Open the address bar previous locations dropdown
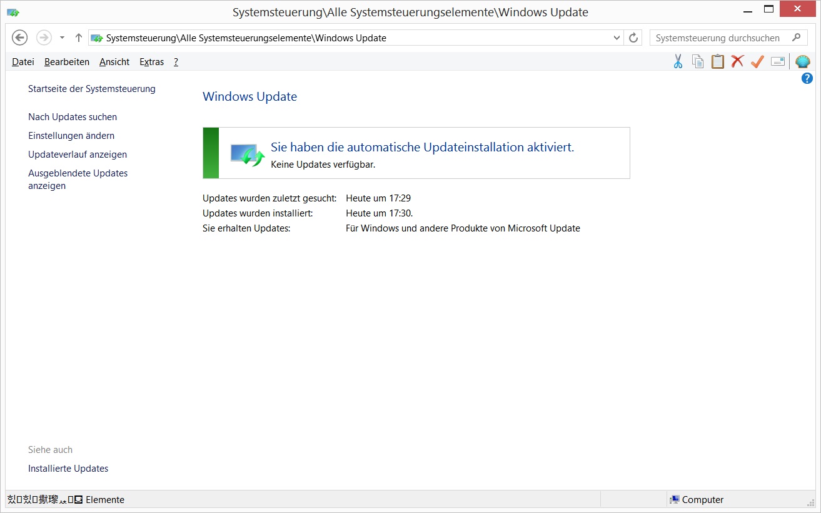 point(617,38)
